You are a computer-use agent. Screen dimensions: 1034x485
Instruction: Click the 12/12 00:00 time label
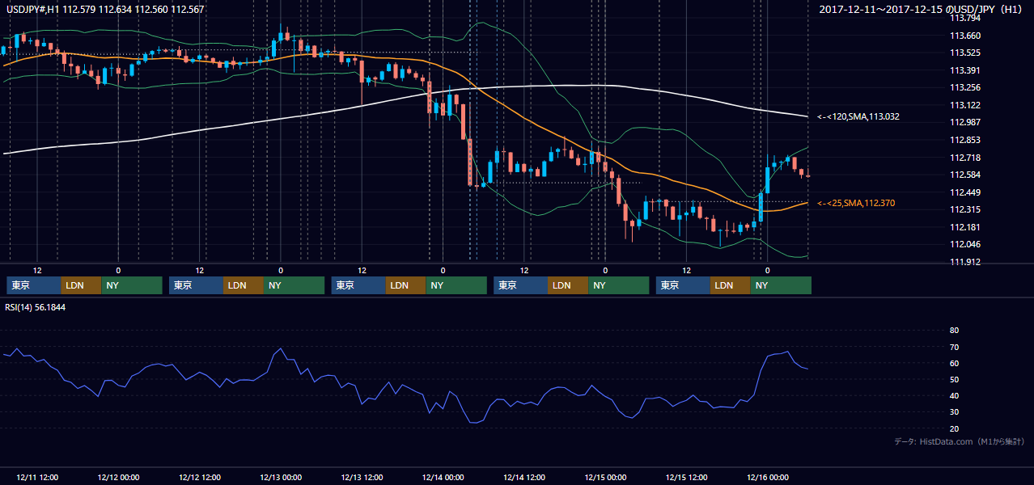click(x=117, y=477)
